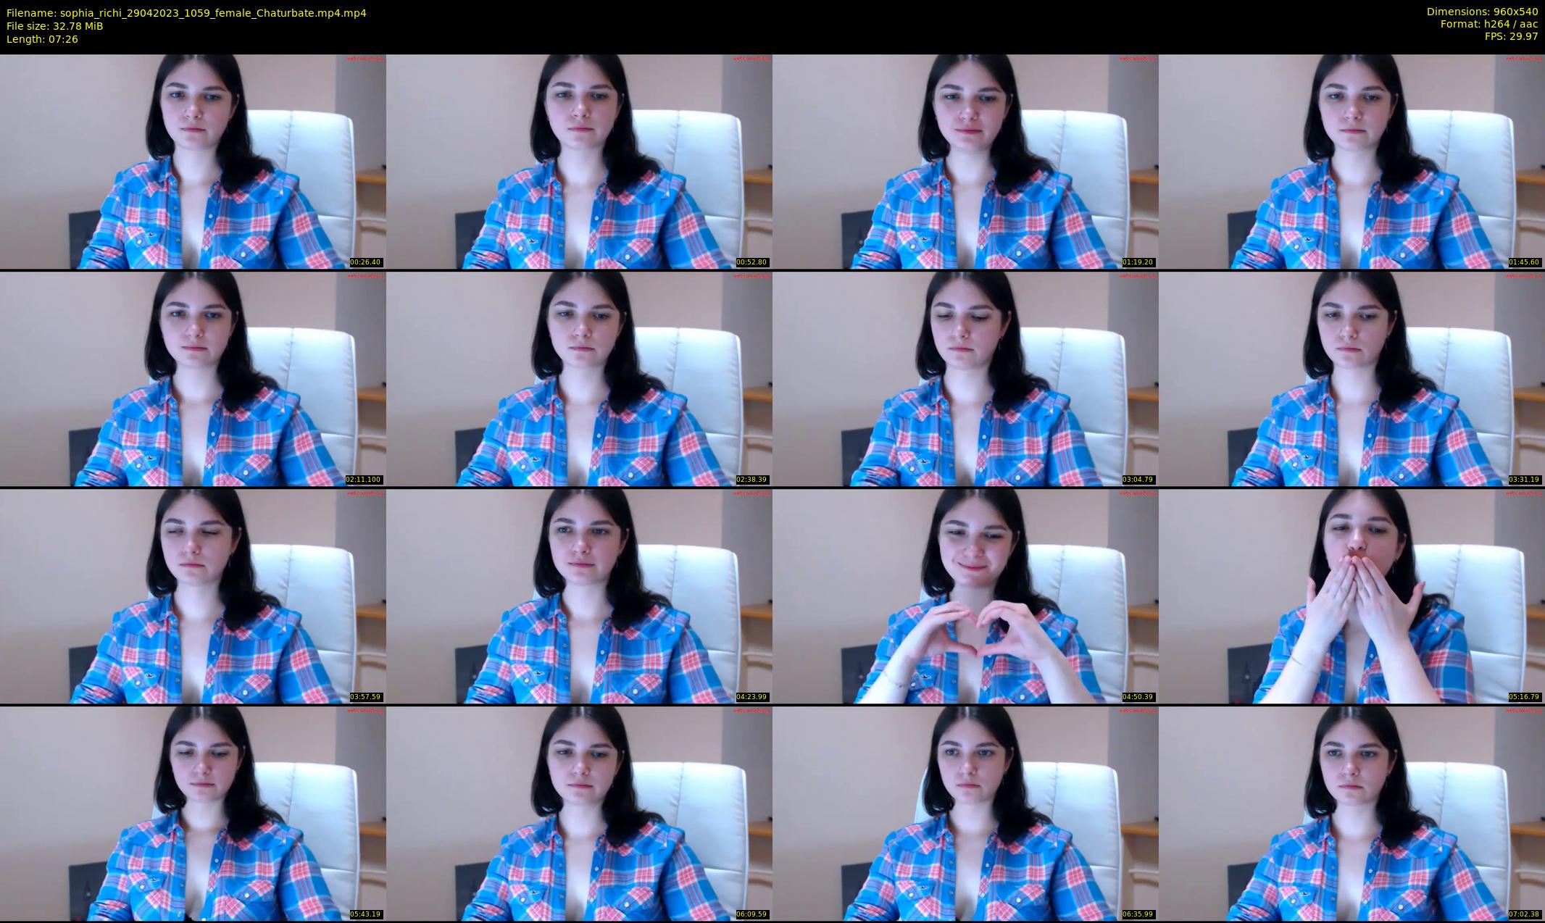Open the last thumbnail at 07:02.38

[x=1352, y=814]
